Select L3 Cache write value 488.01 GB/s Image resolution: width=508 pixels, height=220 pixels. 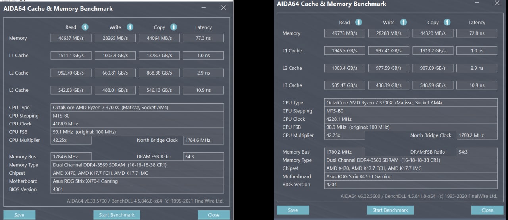click(x=115, y=90)
